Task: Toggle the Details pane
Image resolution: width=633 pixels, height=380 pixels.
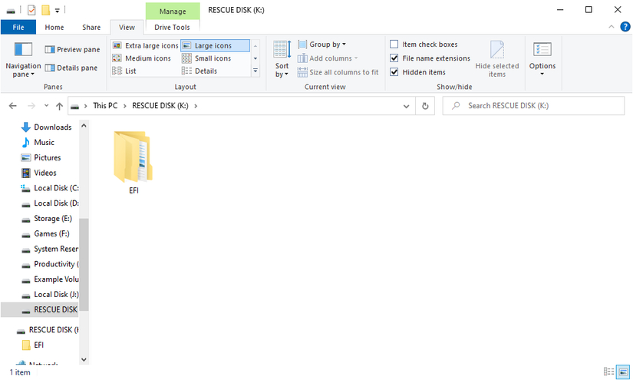Action: [71, 68]
